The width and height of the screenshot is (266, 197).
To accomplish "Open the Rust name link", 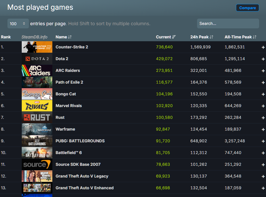I will 60,117.
